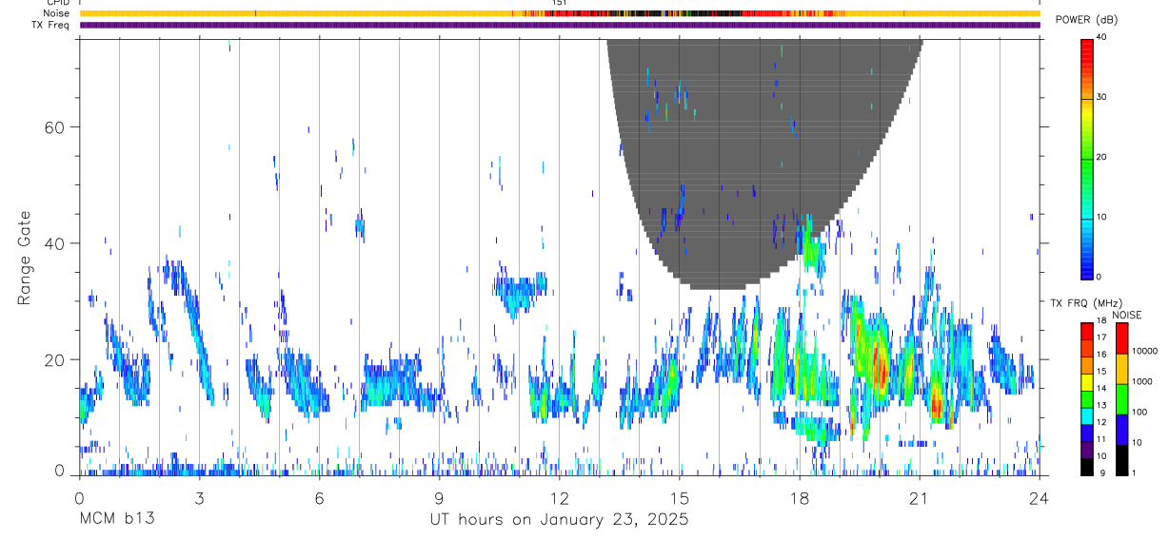Image resolution: width=1169 pixels, height=539 pixels.
Task: Click the '24' UT hour tick label
Action: tap(1039, 497)
